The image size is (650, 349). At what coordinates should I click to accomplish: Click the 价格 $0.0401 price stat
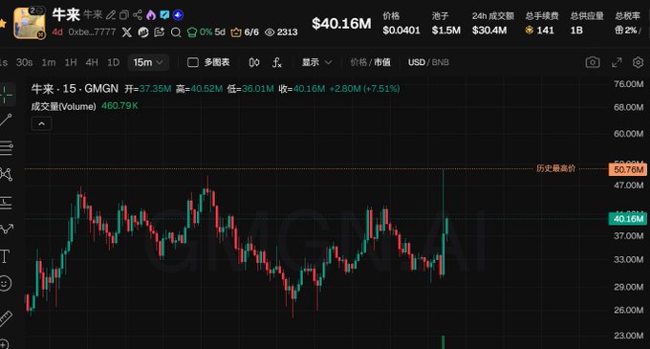[401, 23]
